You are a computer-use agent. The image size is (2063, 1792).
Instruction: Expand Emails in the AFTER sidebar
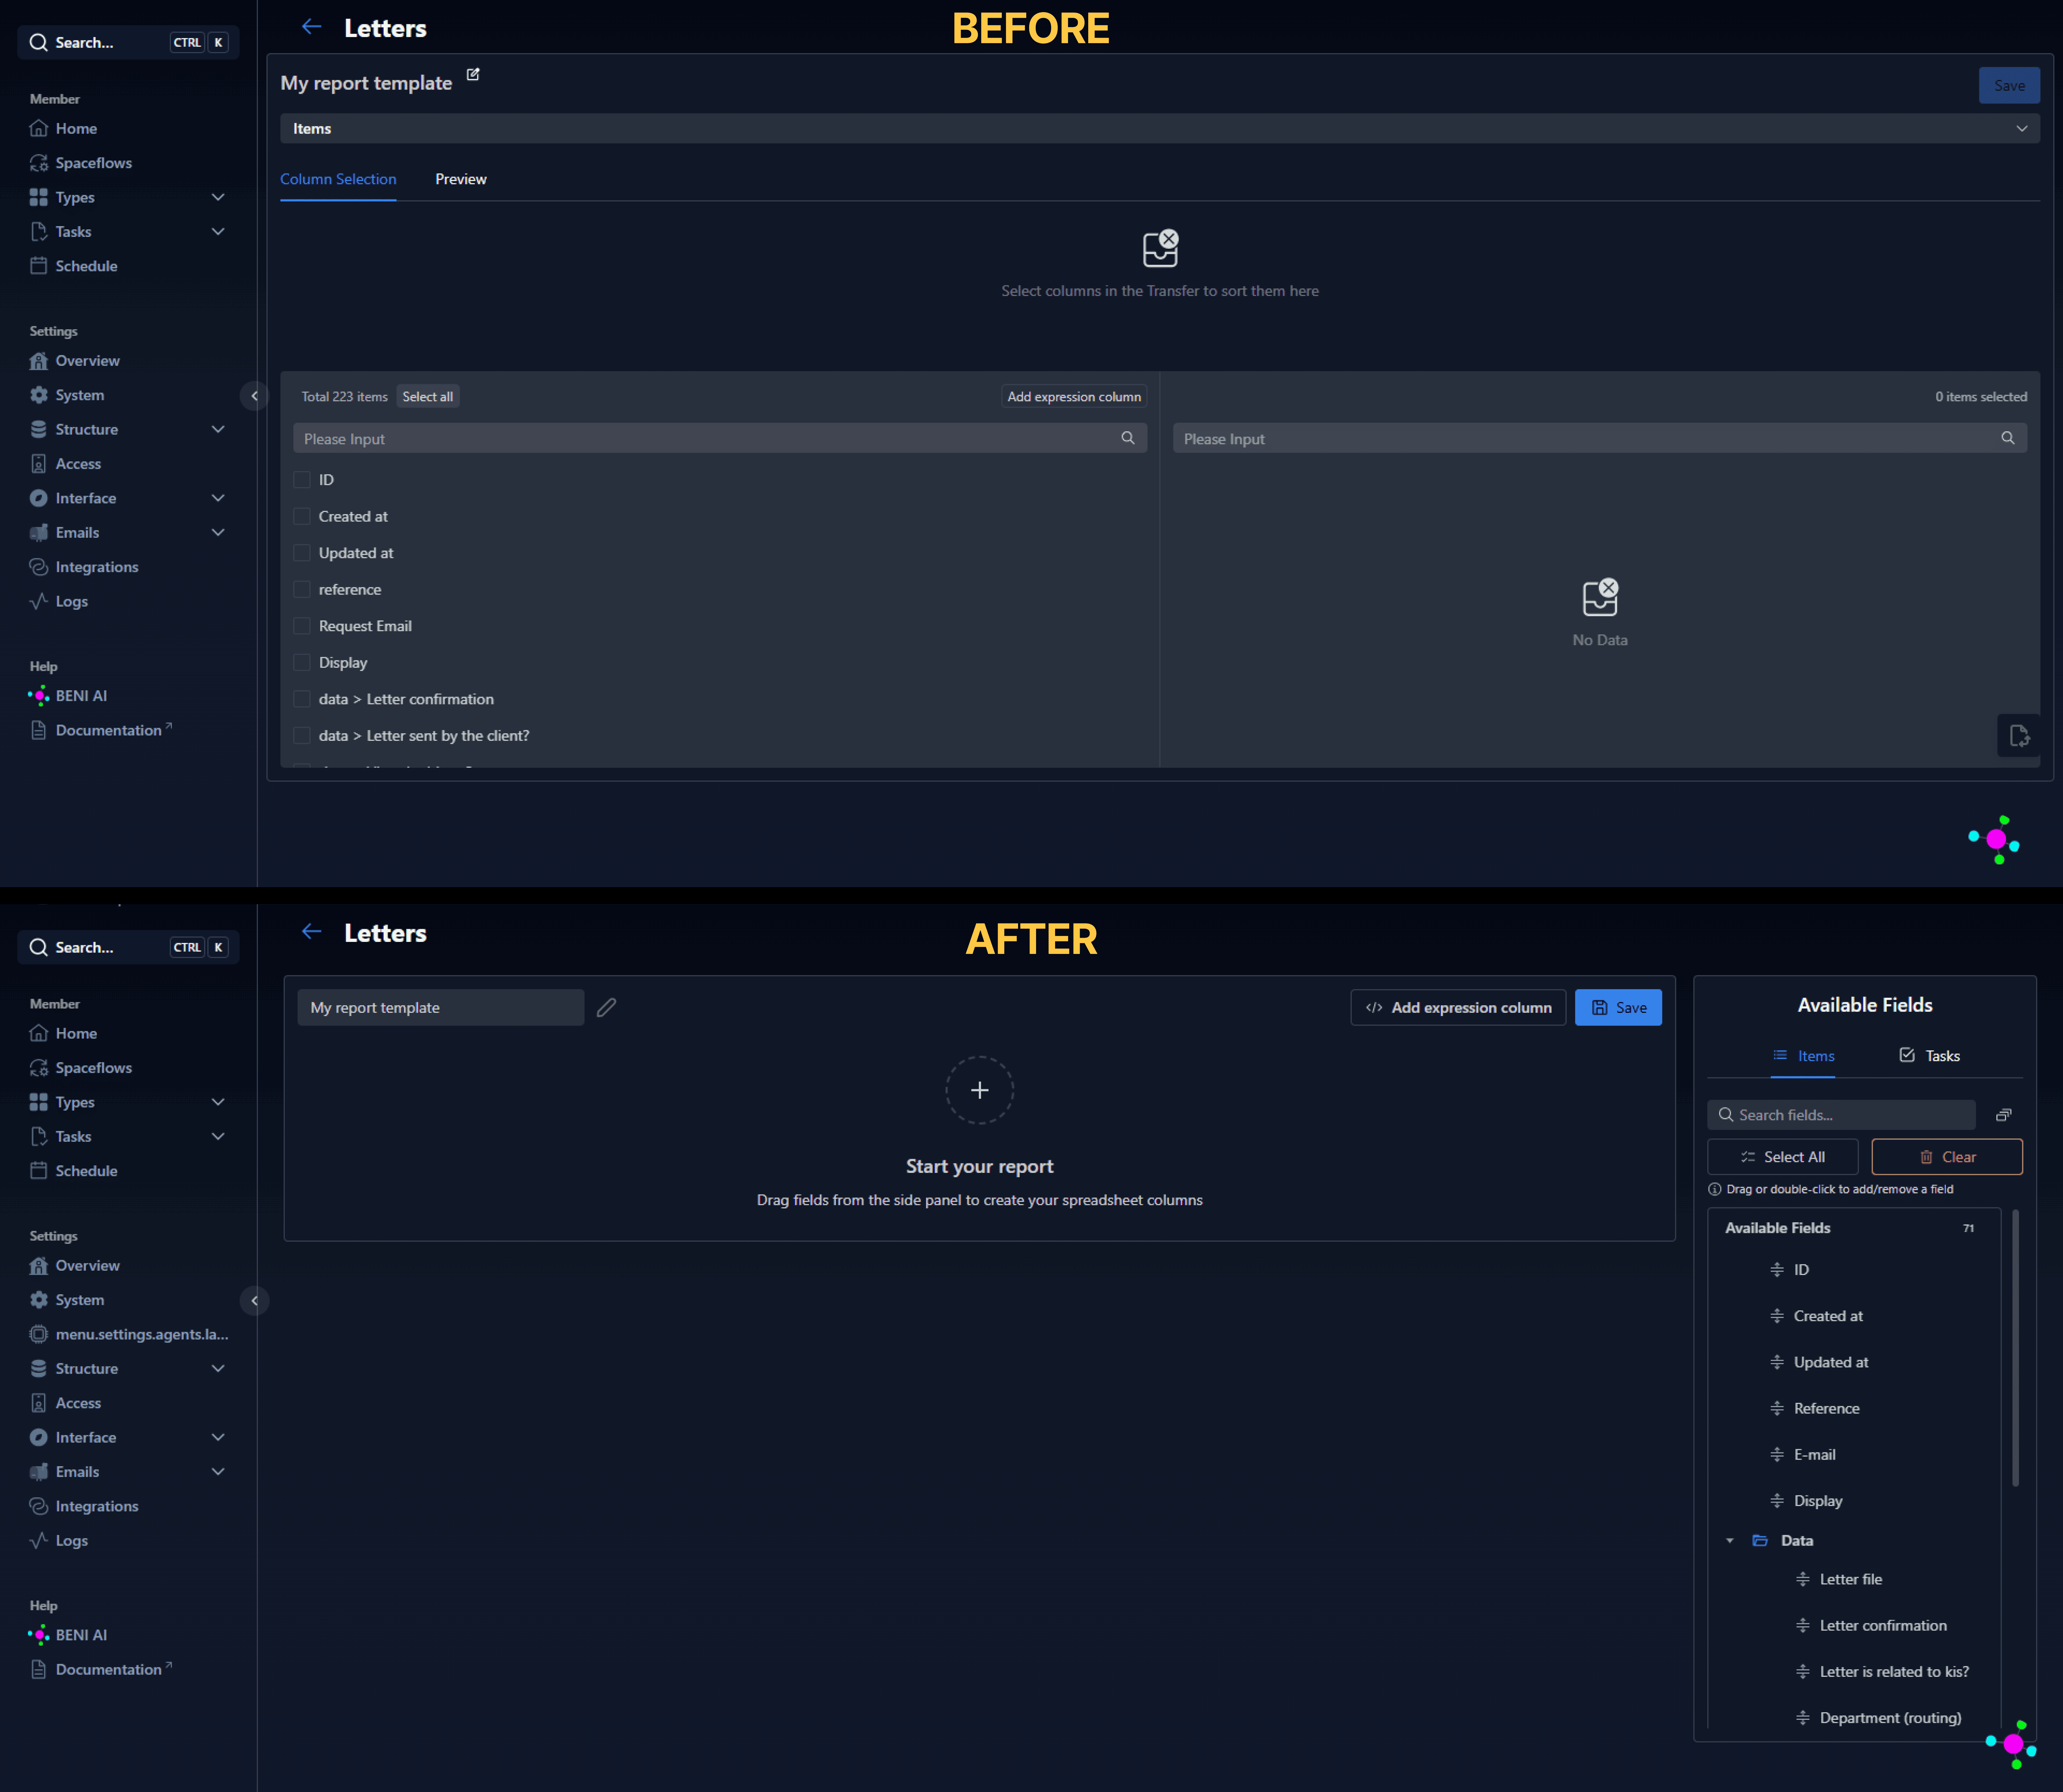click(x=218, y=1472)
